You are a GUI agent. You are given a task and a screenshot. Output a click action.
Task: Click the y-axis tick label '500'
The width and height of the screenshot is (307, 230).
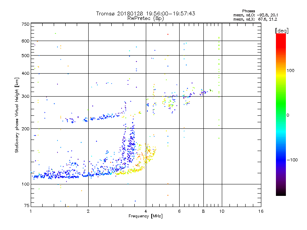click(25, 56)
